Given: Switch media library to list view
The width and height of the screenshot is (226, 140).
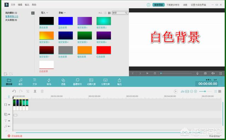Looking at the screenshot, I should [105, 13].
